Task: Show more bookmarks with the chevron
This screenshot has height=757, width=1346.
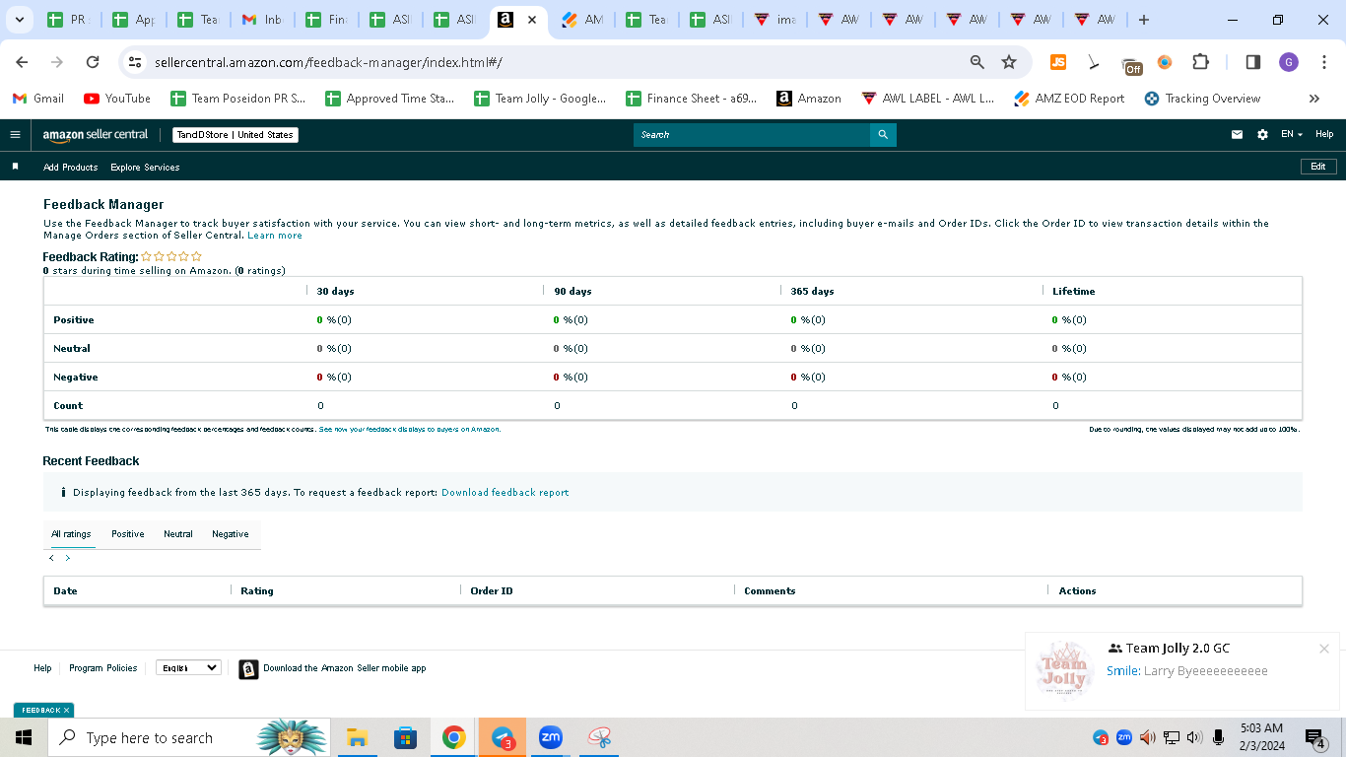Action: [x=1313, y=99]
